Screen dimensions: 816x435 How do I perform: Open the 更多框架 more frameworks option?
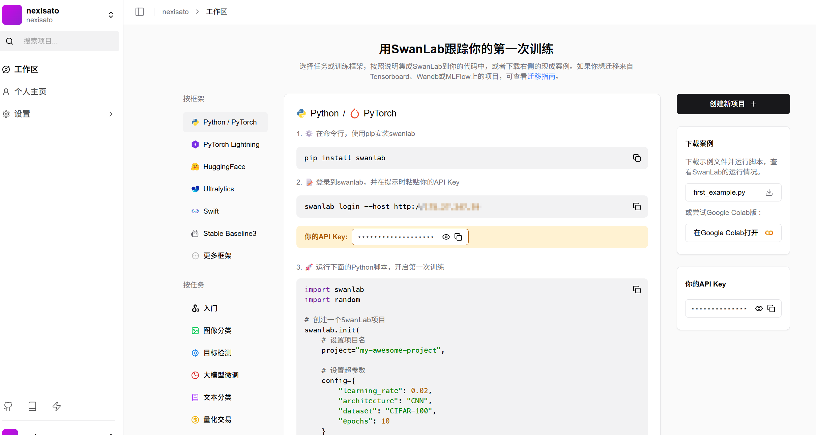click(x=217, y=256)
